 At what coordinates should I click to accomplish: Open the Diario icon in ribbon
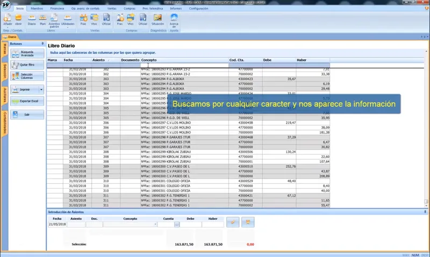(32, 20)
